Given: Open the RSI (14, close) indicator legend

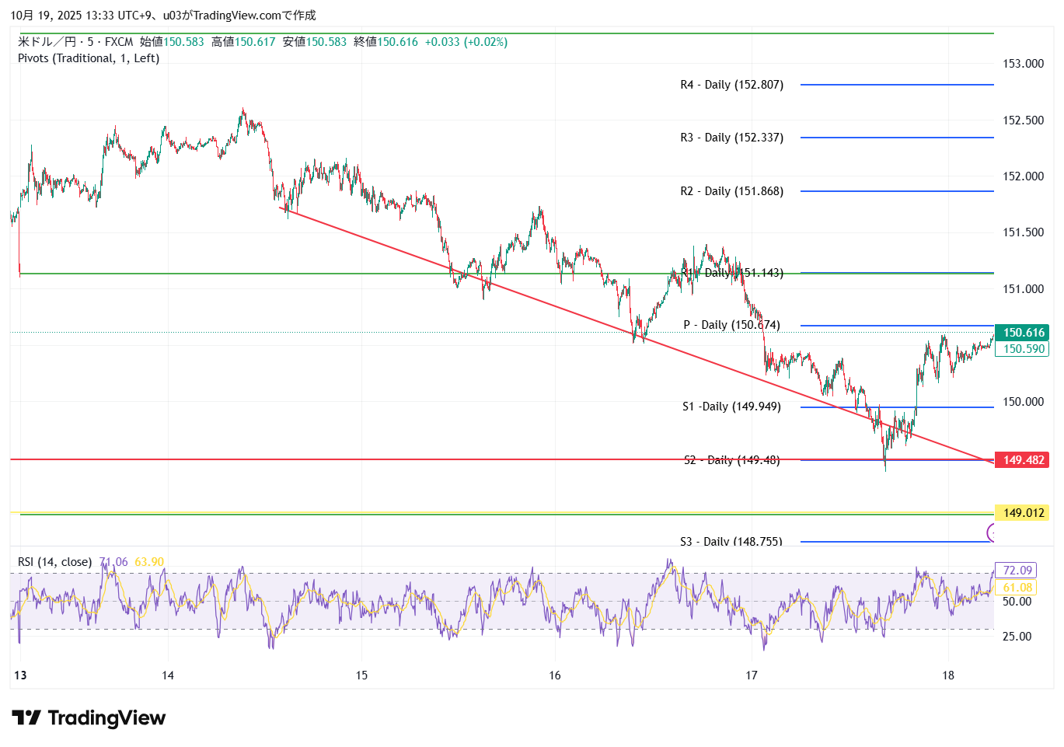Looking at the screenshot, I should (54, 562).
